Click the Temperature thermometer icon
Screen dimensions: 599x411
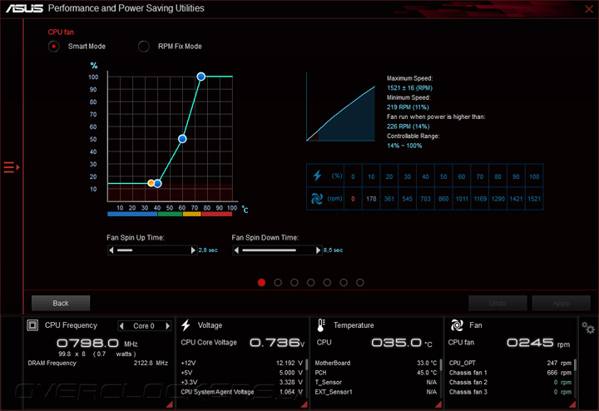[321, 325]
